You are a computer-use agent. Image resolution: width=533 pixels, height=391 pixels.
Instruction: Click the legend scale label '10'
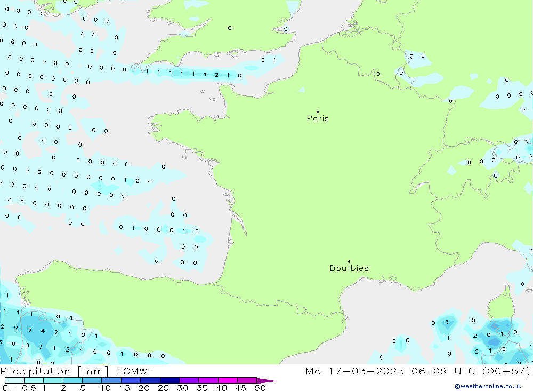pos(106,388)
